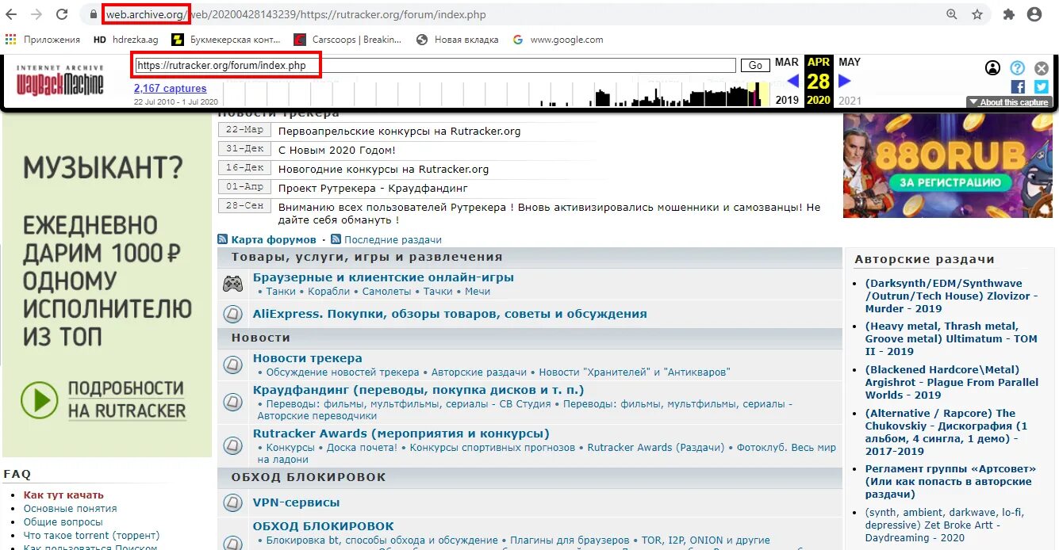Open the Chrome profile avatar icon

tap(1034, 14)
